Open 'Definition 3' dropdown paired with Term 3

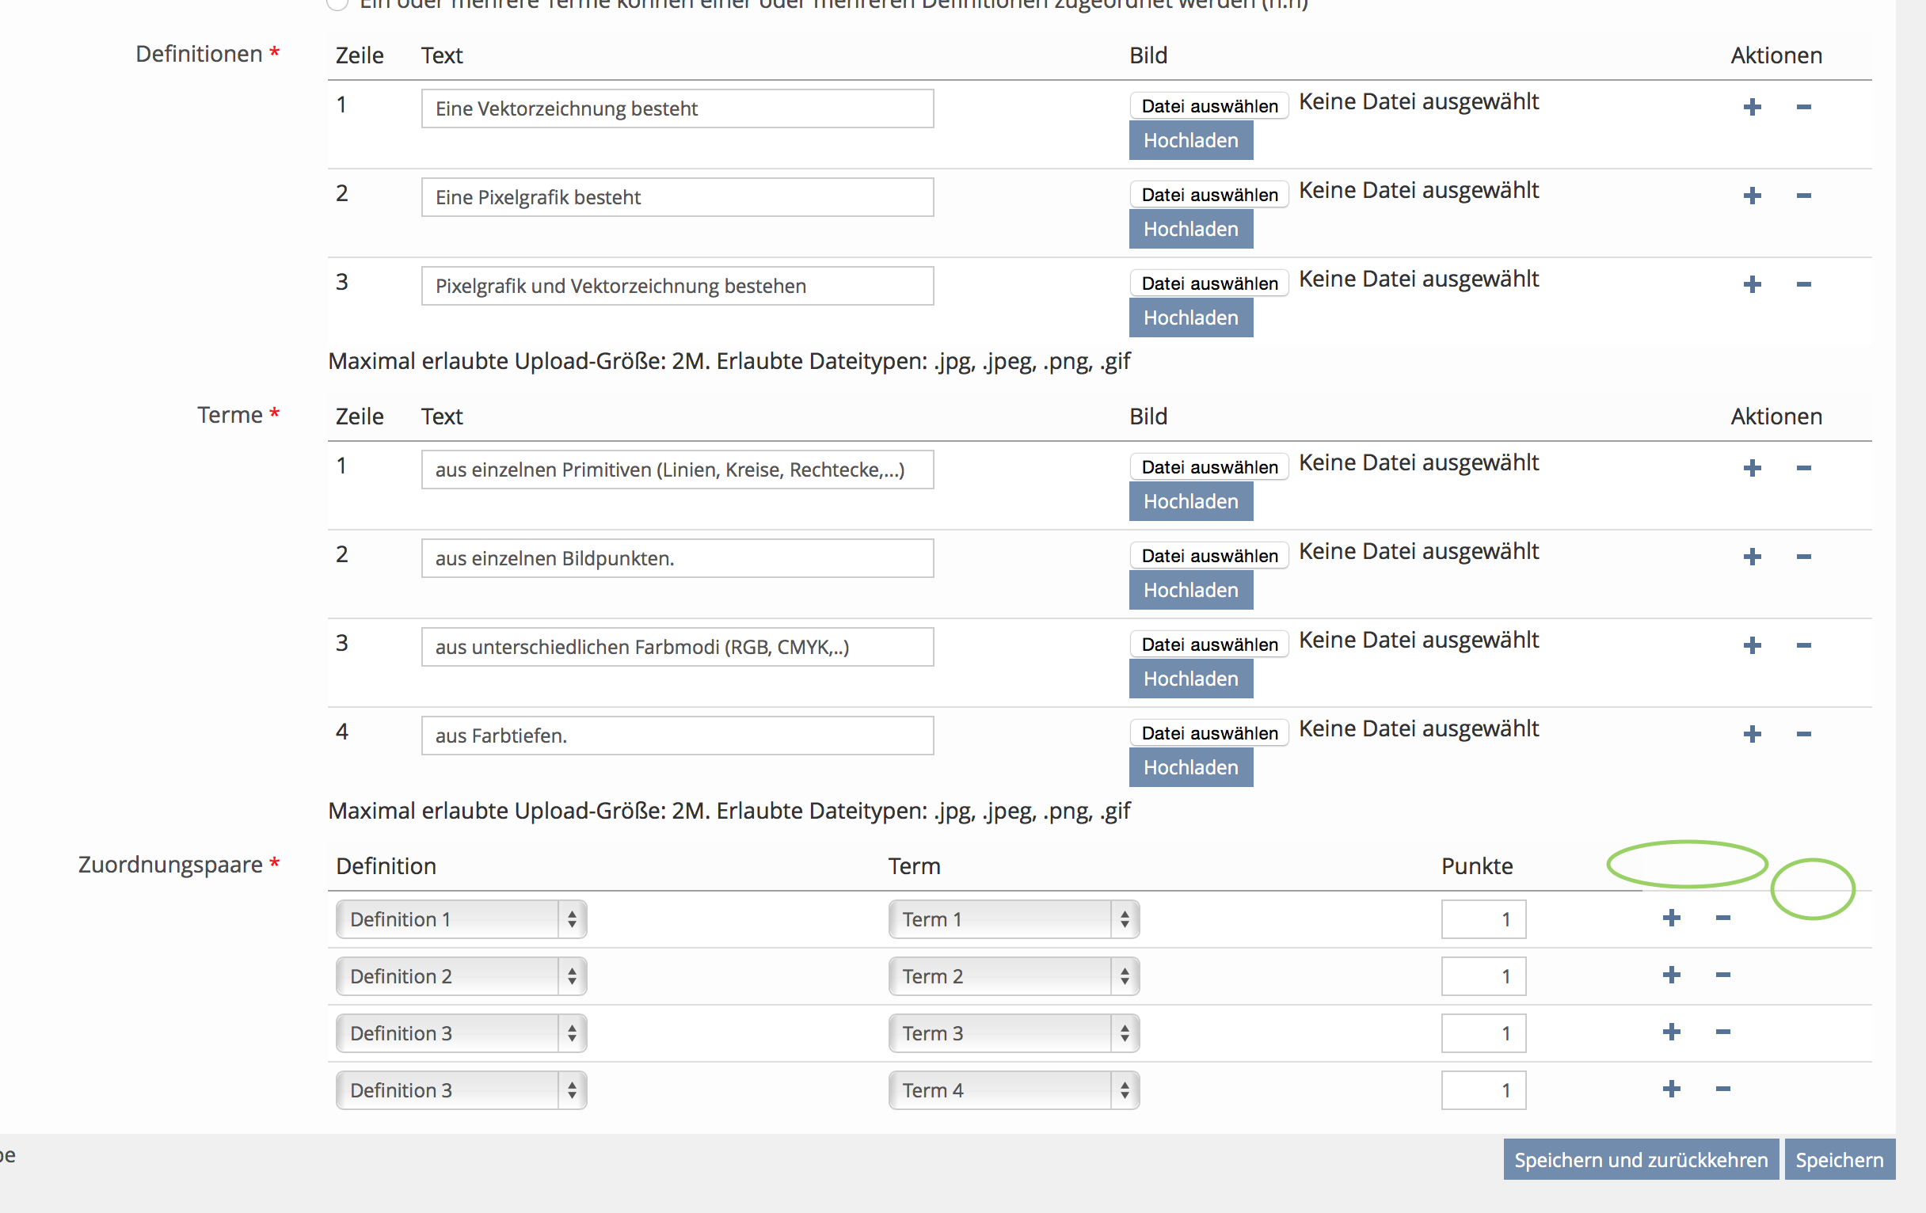click(x=461, y=1033)
